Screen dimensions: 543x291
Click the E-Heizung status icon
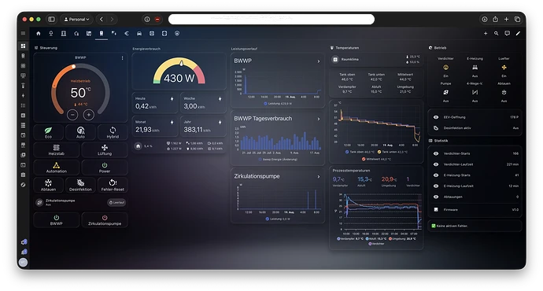(475, 68)
